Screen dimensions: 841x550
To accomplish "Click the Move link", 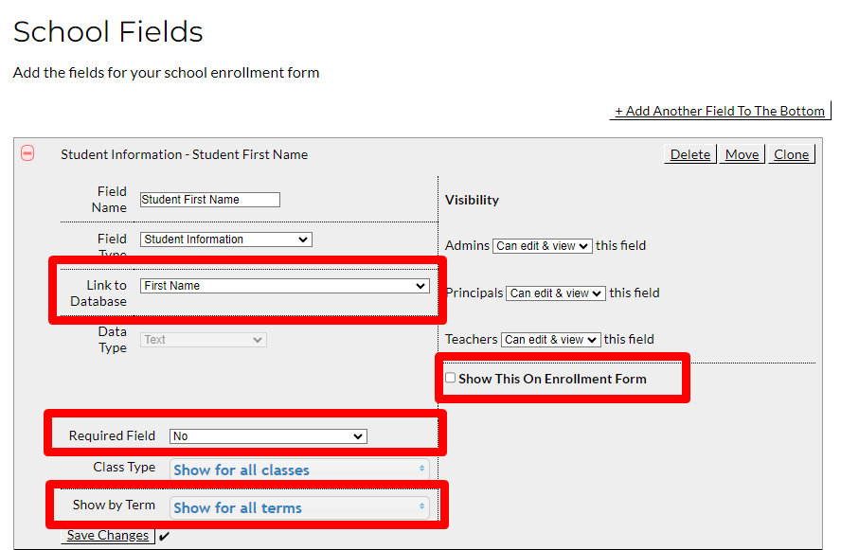I will click(742, 154).
